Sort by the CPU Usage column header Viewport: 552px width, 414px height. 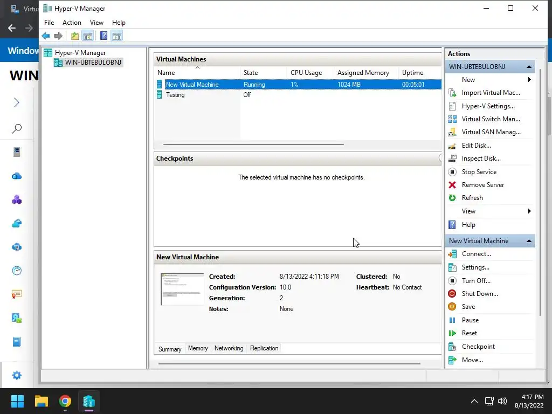(x=310, y=73)
